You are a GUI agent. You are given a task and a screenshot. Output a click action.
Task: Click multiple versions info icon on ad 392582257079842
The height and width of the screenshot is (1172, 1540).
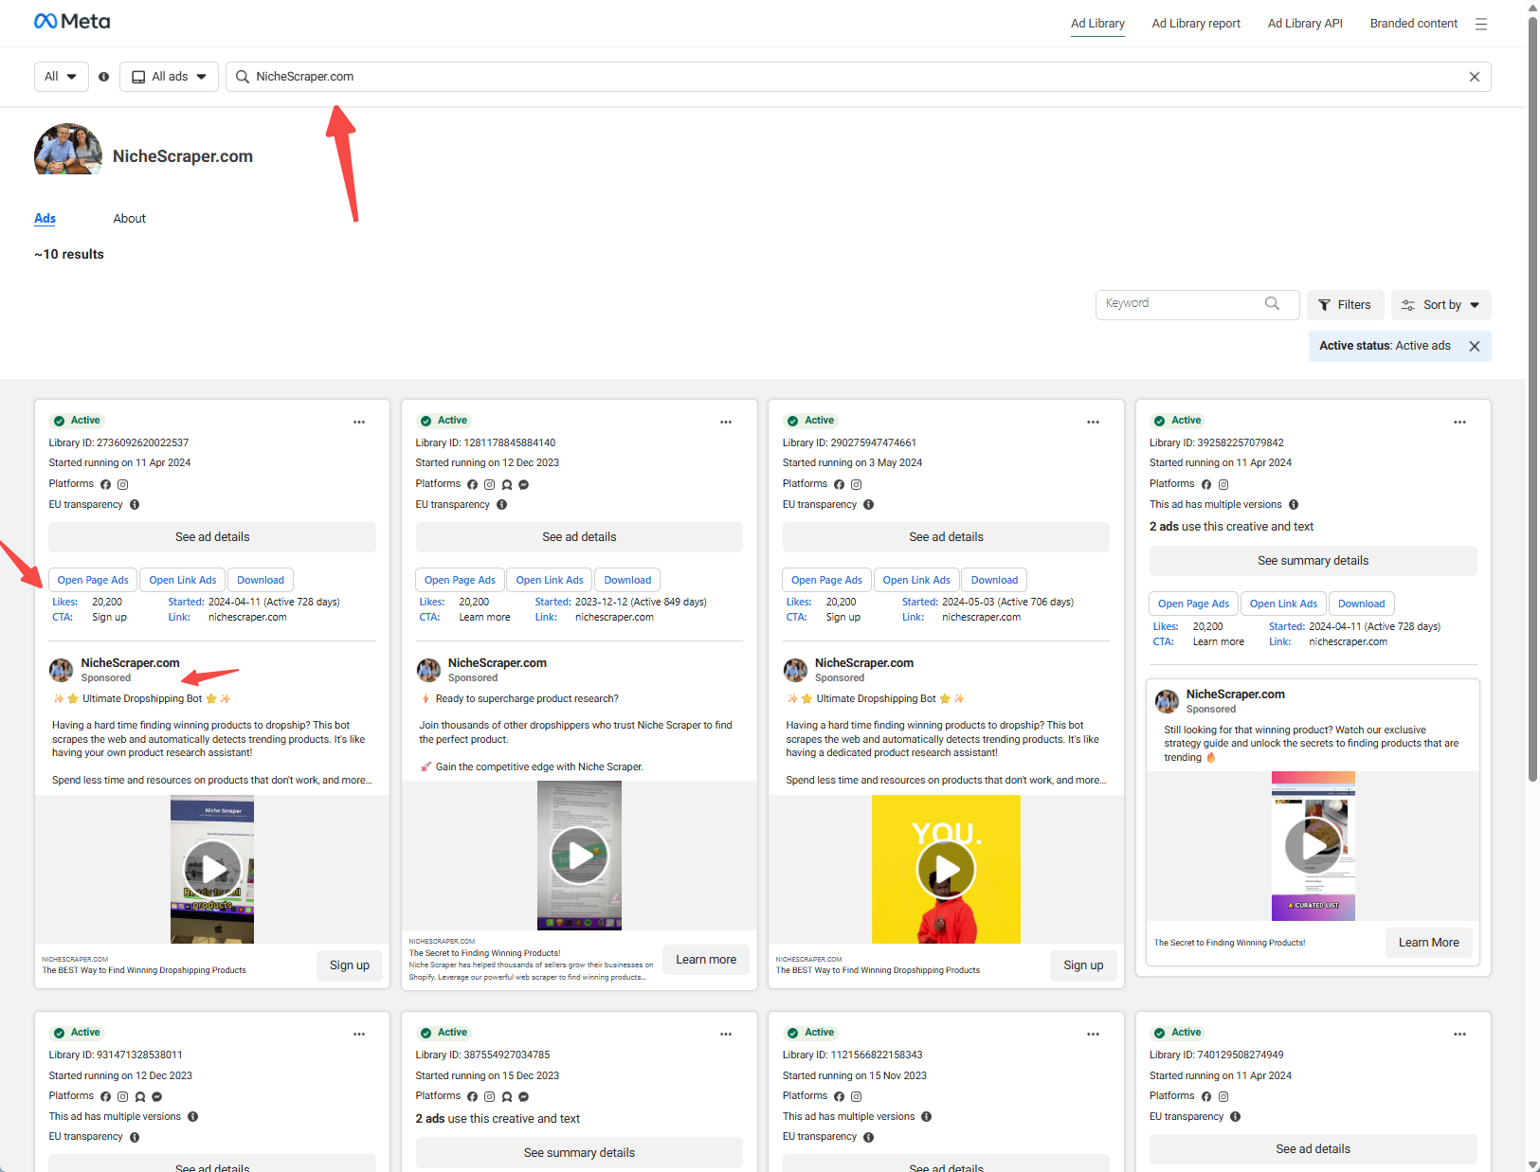coord(1294,505)
